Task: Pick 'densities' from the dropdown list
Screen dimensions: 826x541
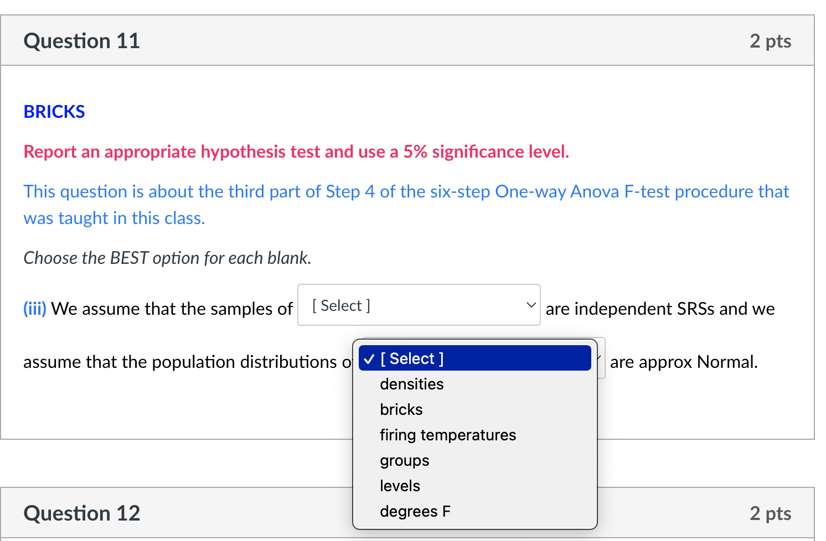Action: tap(475, 384)
